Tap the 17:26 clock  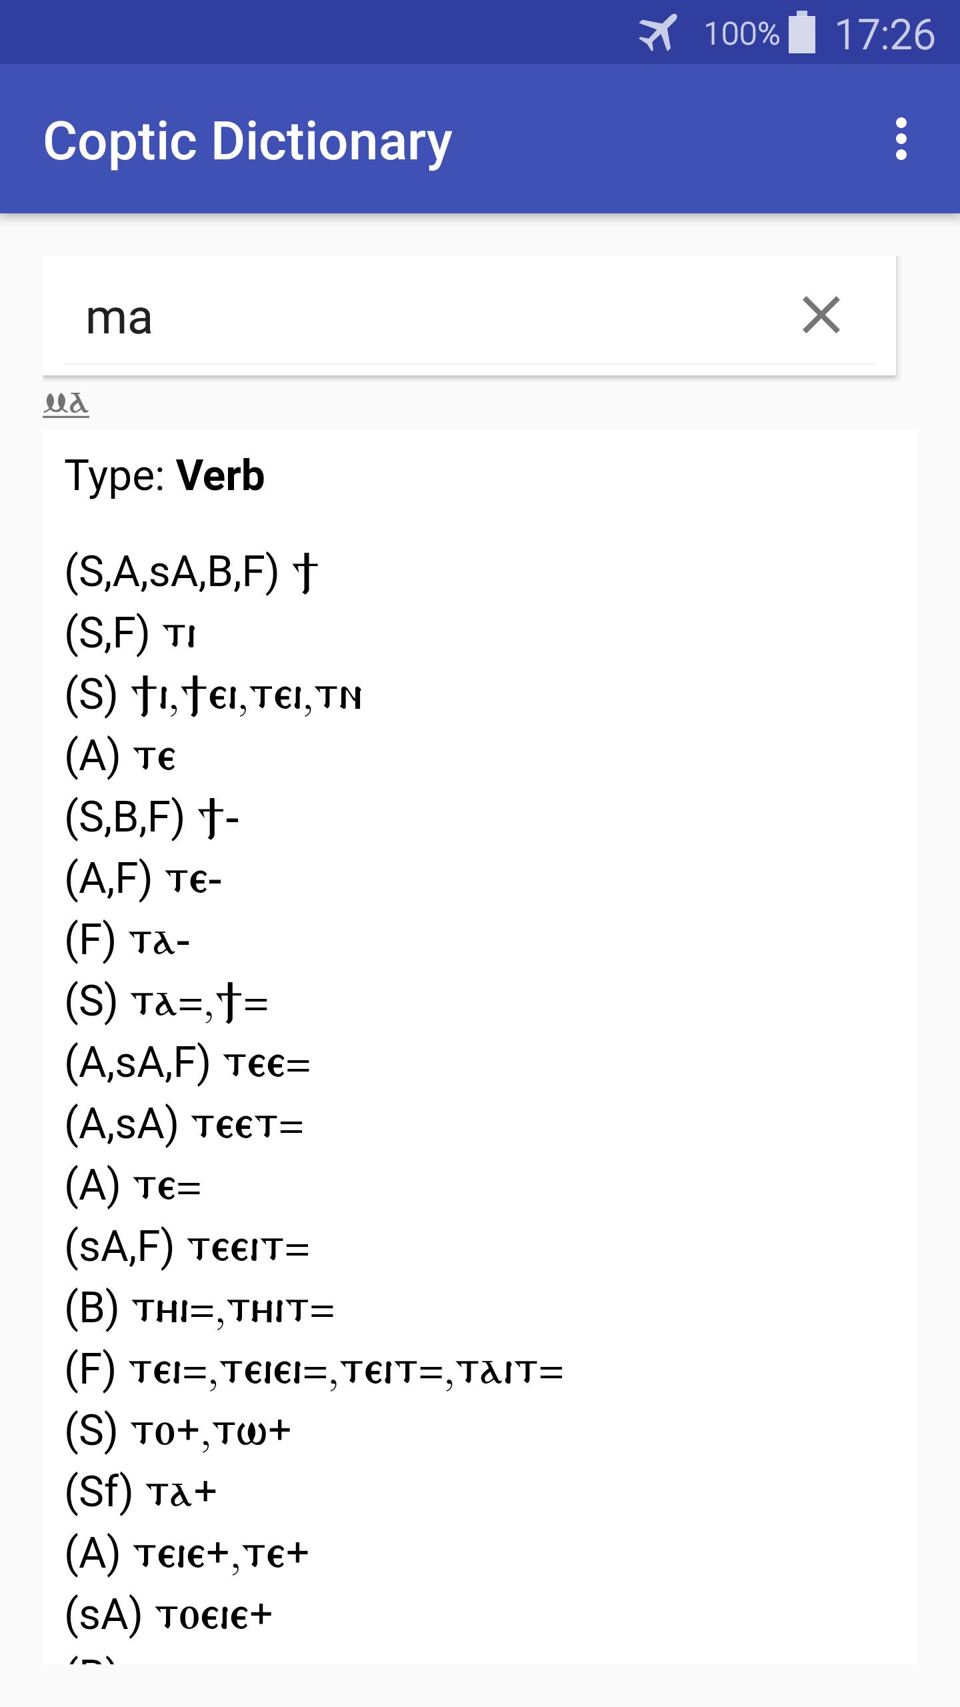click(x=885, y=34)
